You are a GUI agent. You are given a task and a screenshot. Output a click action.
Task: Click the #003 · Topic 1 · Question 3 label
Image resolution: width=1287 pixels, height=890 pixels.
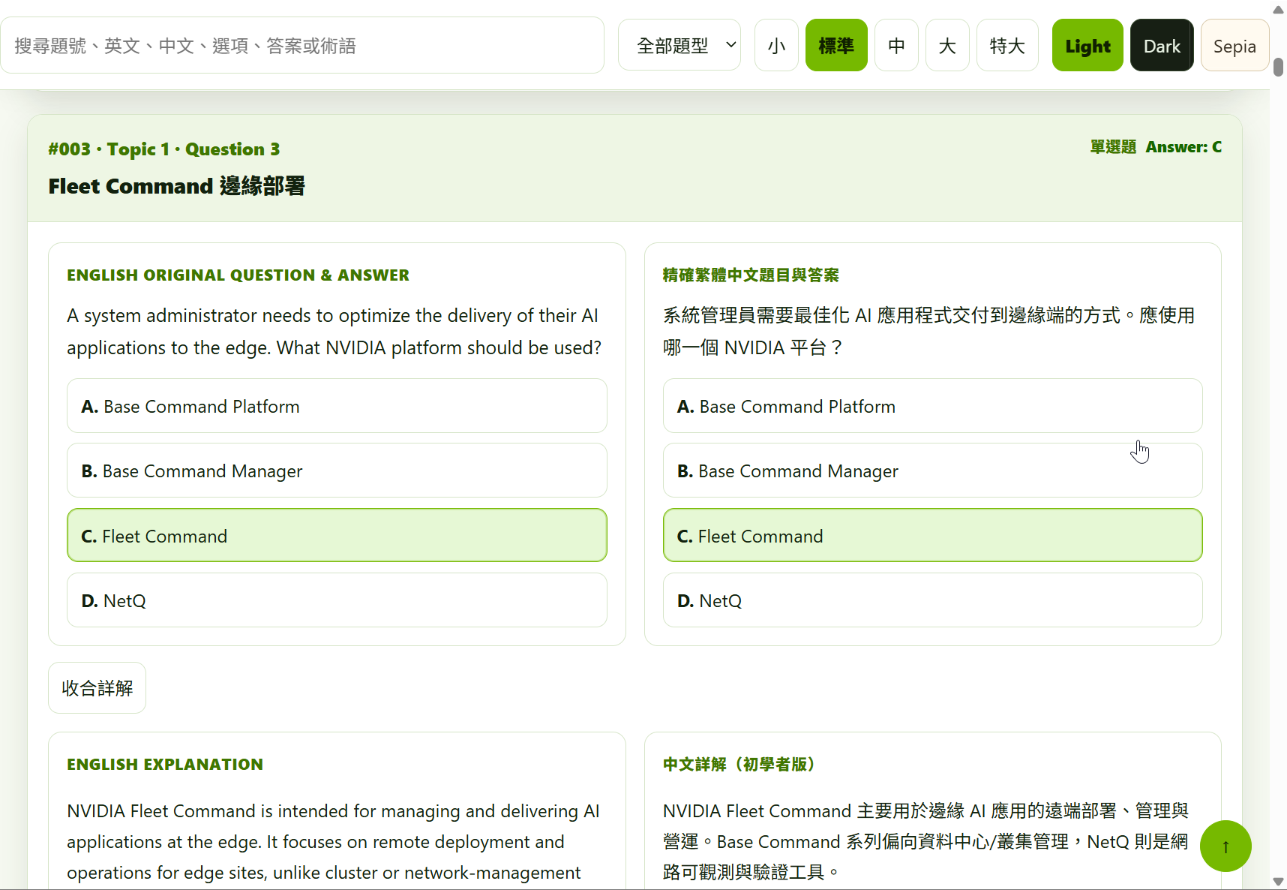point(164,149)
